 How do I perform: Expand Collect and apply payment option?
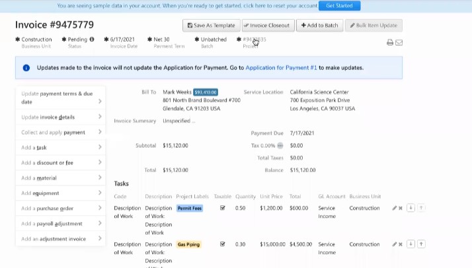coord(60,132)
